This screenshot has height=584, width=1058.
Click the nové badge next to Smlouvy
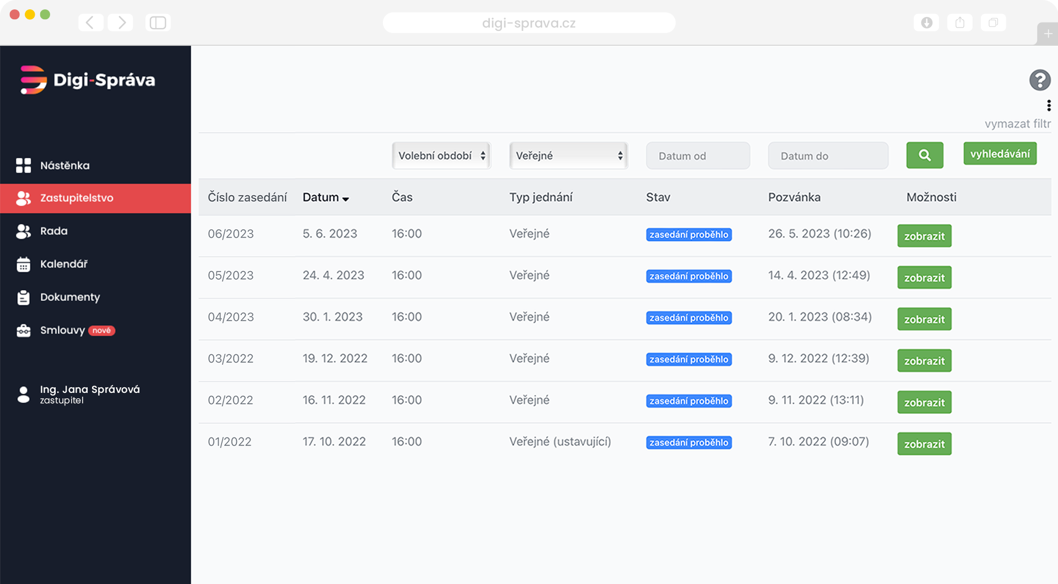pyautogui.click(x=101, y=331)
